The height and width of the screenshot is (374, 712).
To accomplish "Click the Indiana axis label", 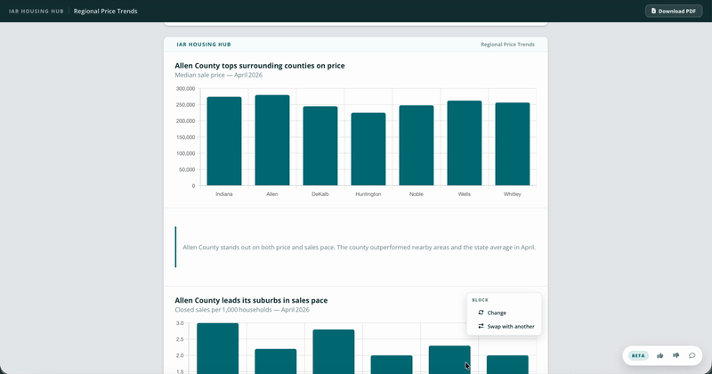I will tap(224, 194).
